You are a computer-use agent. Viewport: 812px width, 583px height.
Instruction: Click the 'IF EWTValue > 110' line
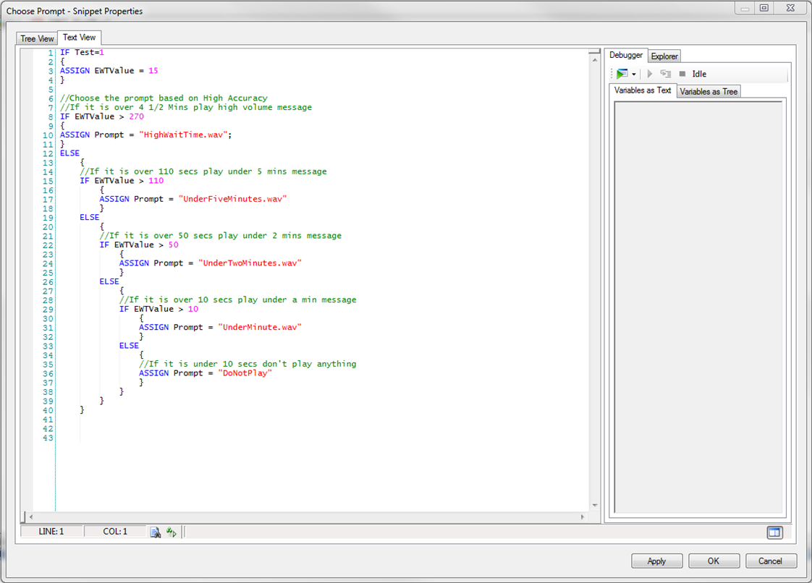[122, 181]
